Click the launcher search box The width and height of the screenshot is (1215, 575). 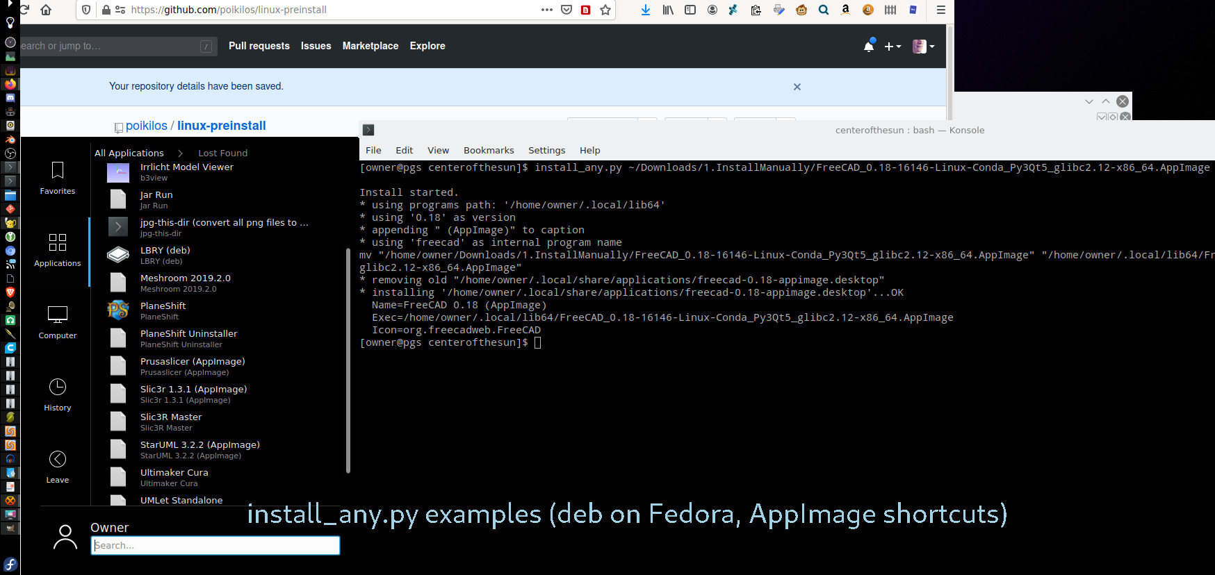(215, 545)
